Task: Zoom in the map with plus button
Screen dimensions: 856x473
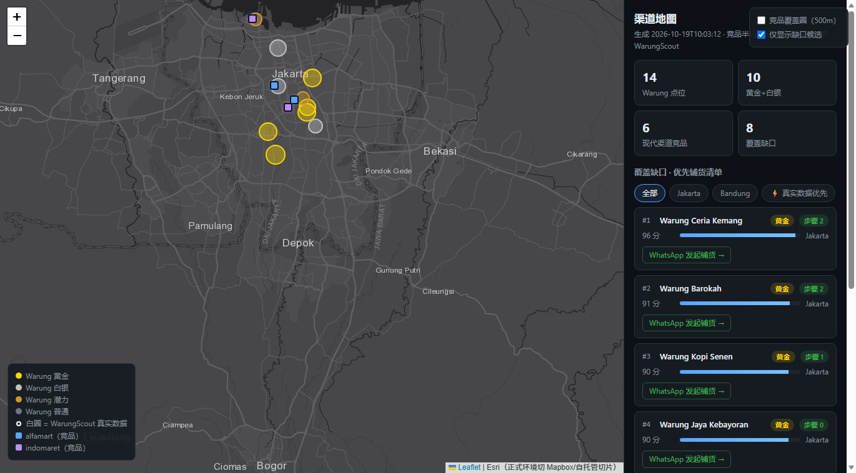Action: click(17, 17)
